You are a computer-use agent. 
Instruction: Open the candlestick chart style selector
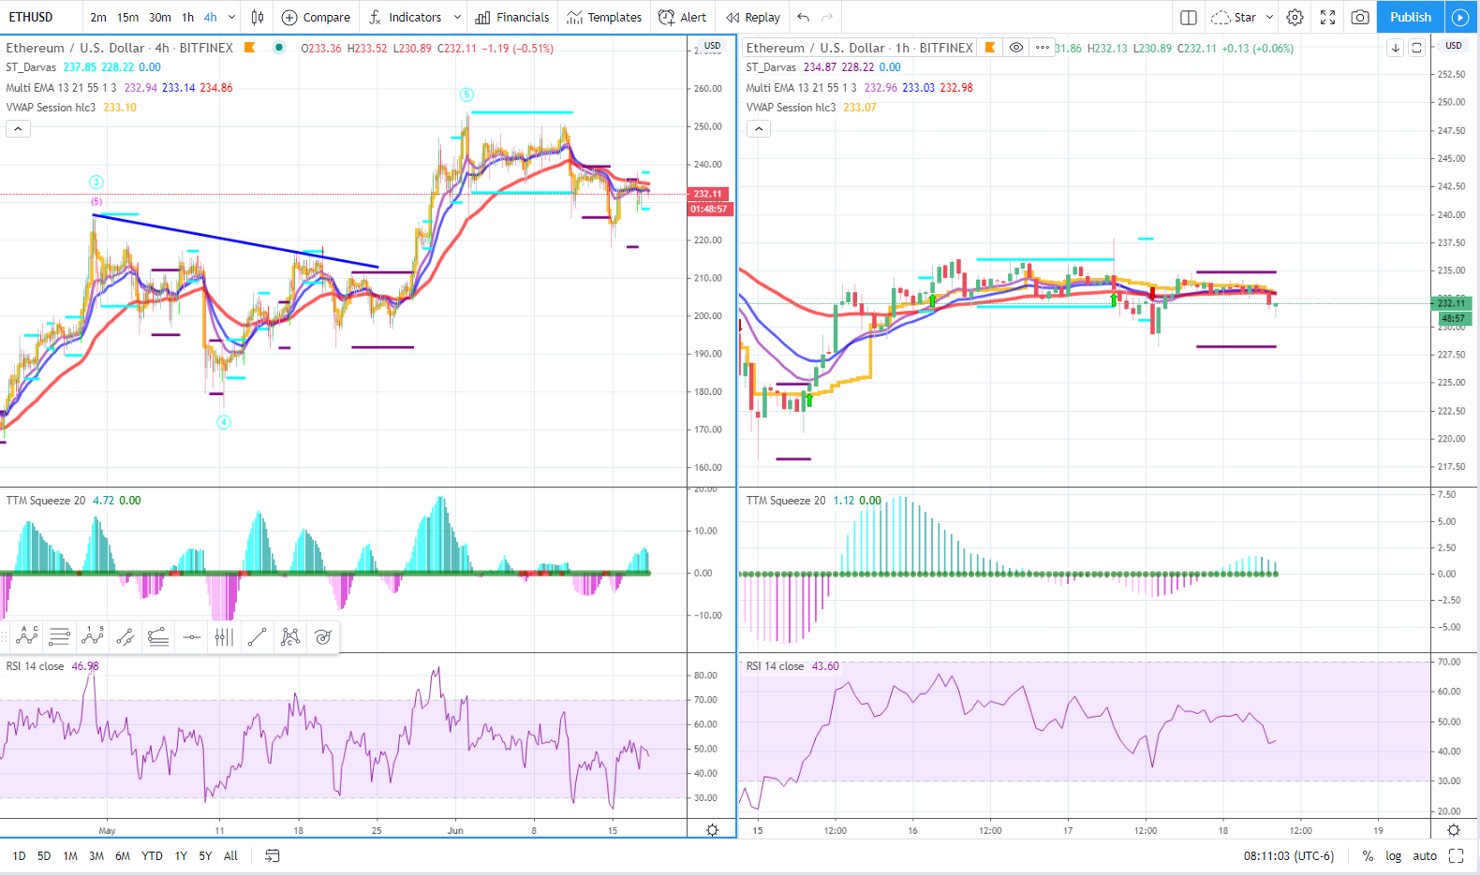pyautogui.click(x=258, y=17)
